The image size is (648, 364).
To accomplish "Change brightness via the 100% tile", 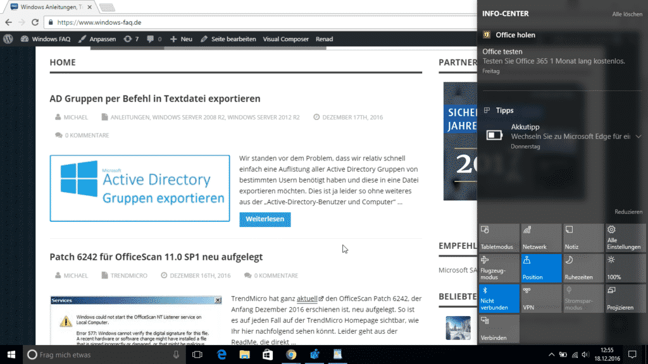I will pos(625,268).
